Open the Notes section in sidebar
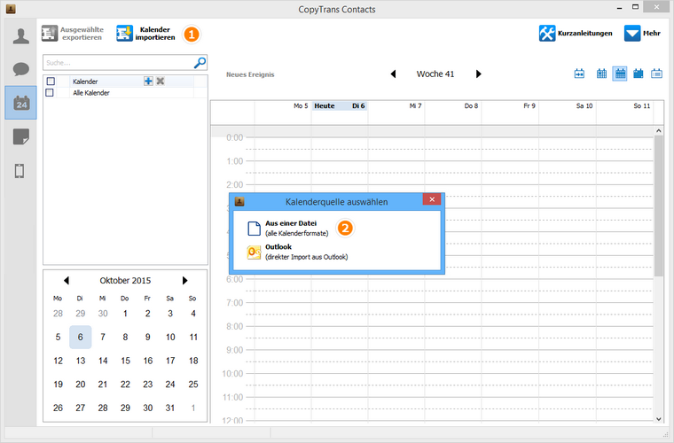Image resolution: width=674 pixels, height=443 pixels. (21, 136)
